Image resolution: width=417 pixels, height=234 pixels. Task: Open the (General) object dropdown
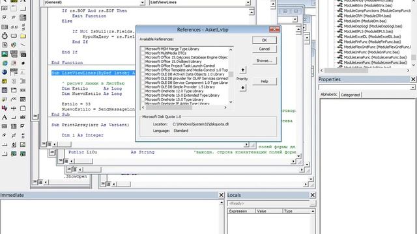click(x=142, y=3)
